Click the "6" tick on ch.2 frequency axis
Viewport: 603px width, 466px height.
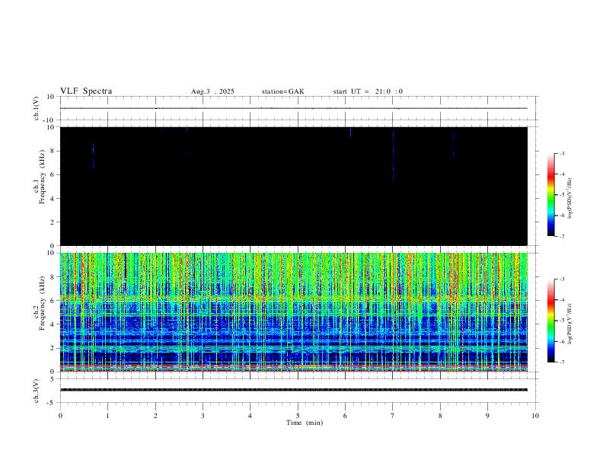pyautogui.click(x=53, y=301)
